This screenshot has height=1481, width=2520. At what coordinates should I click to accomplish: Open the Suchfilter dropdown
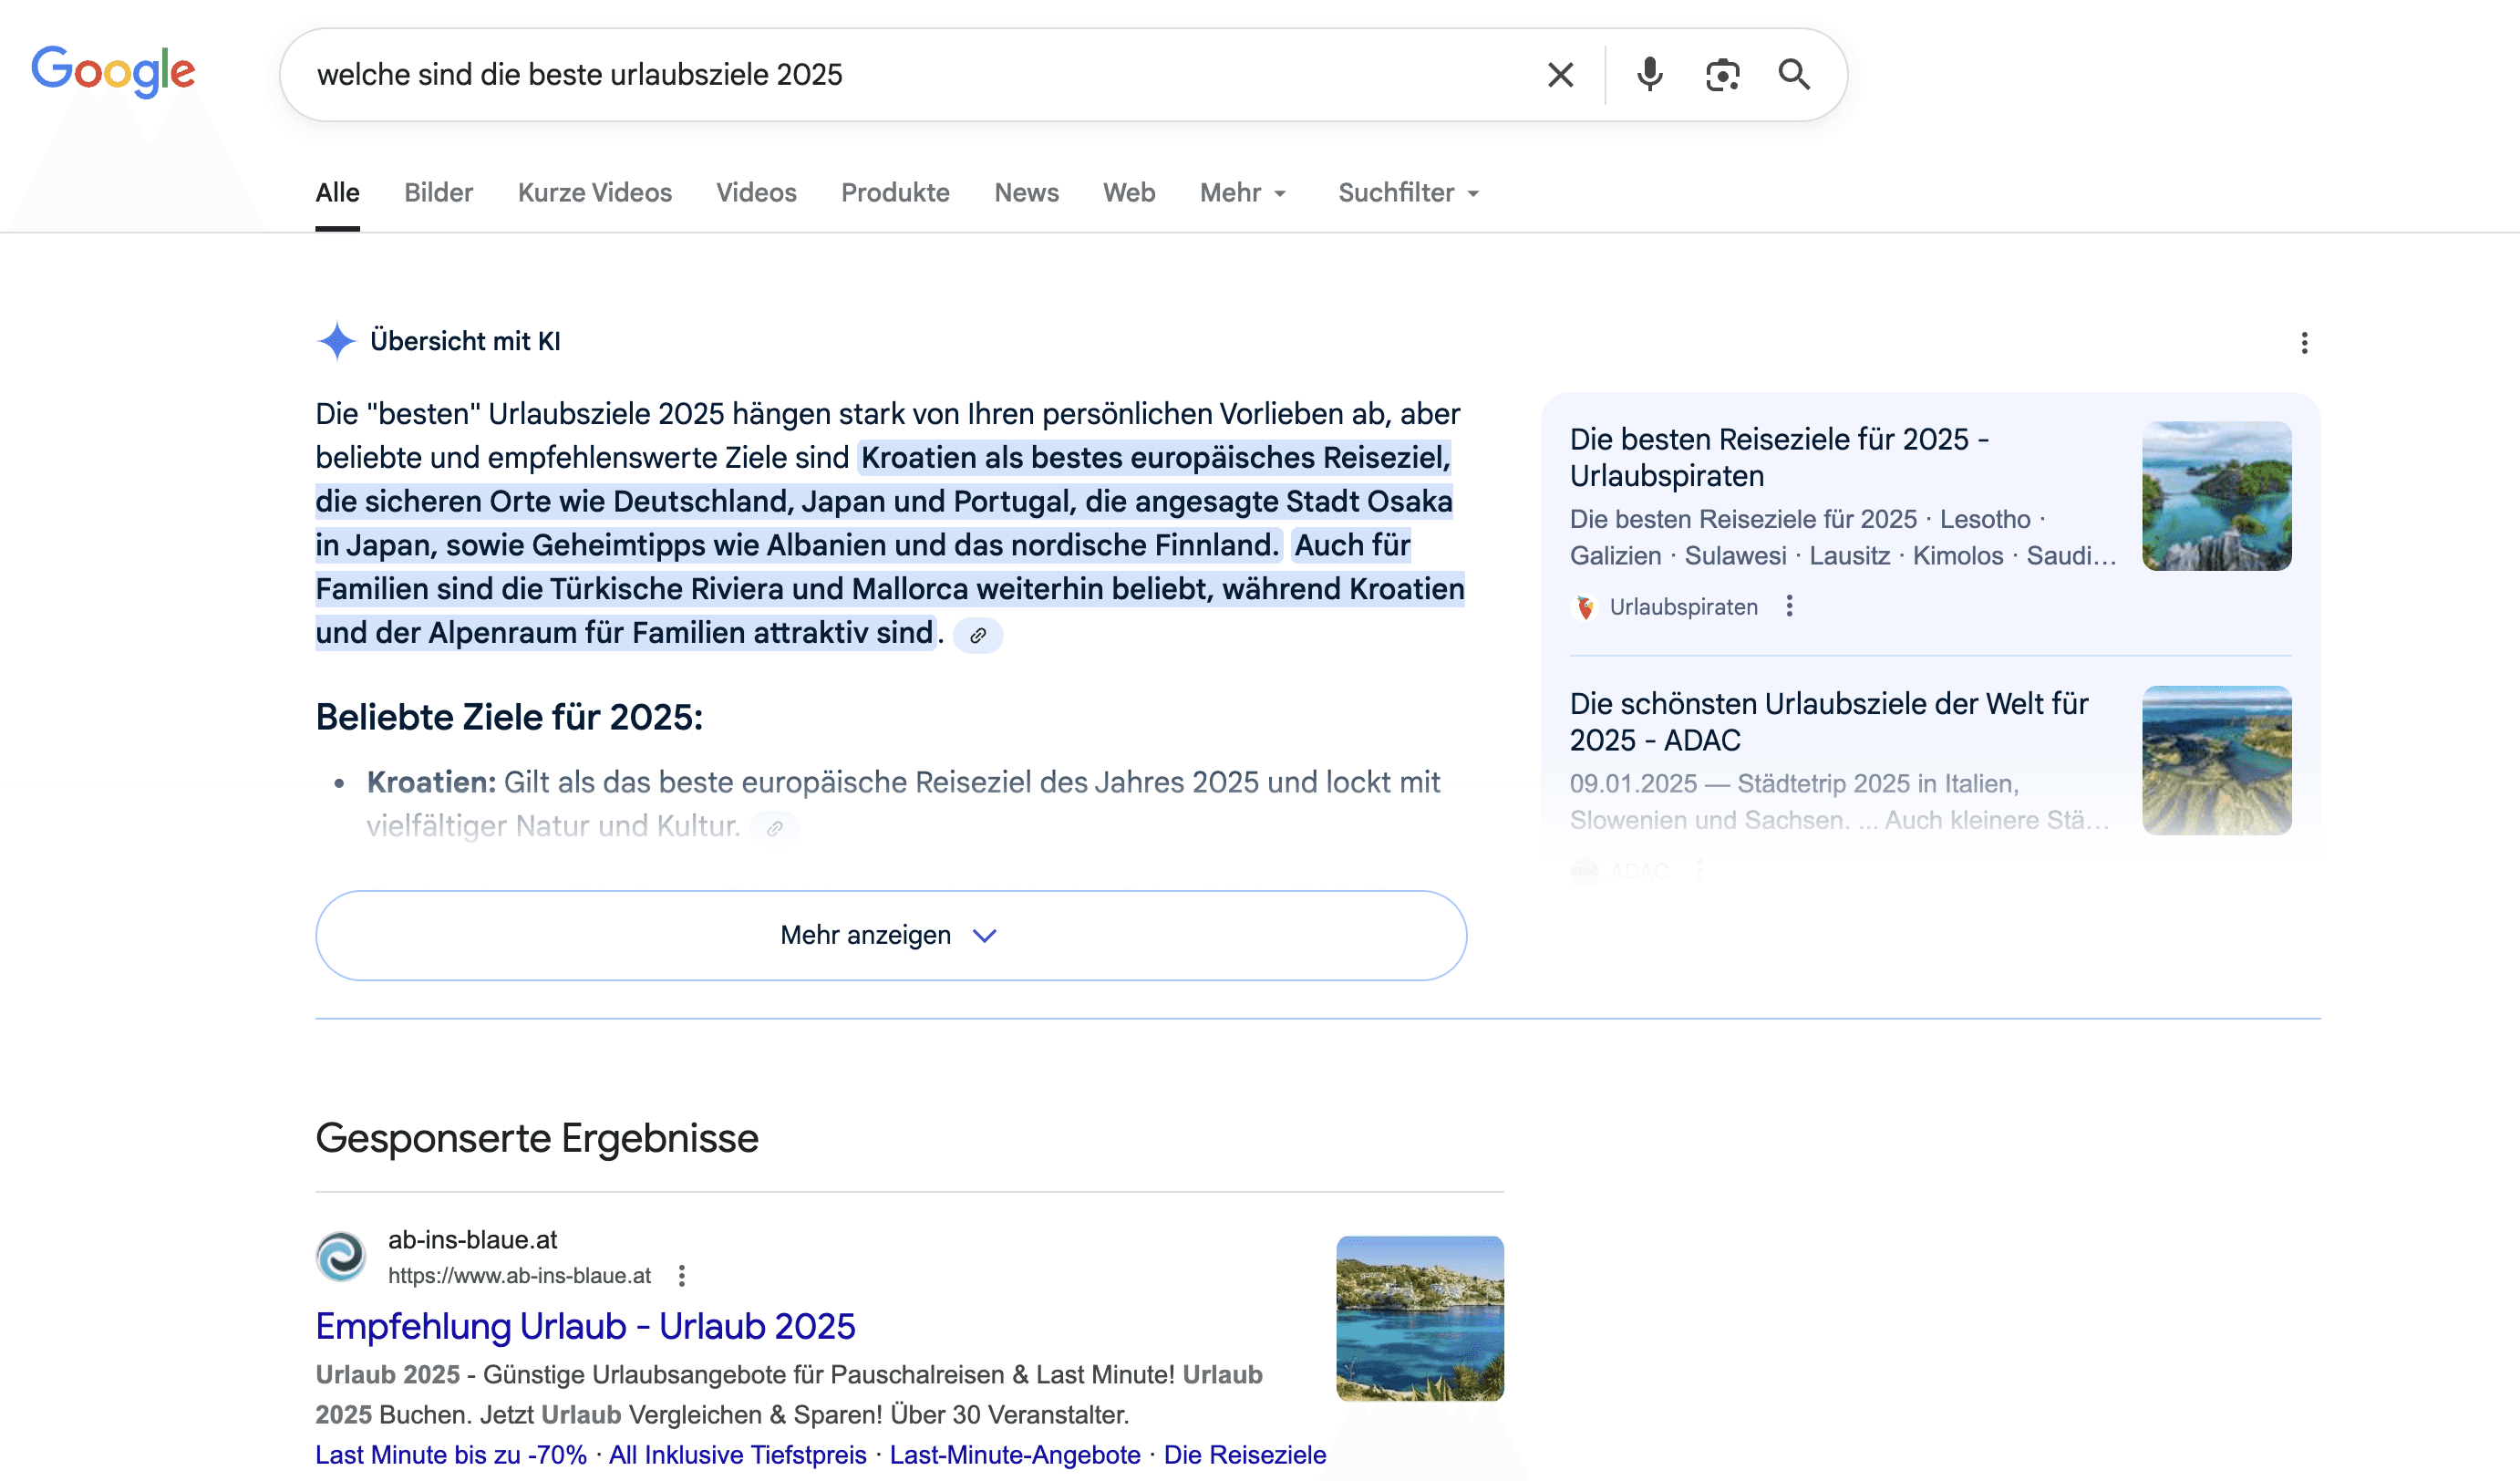[1406, 193]
